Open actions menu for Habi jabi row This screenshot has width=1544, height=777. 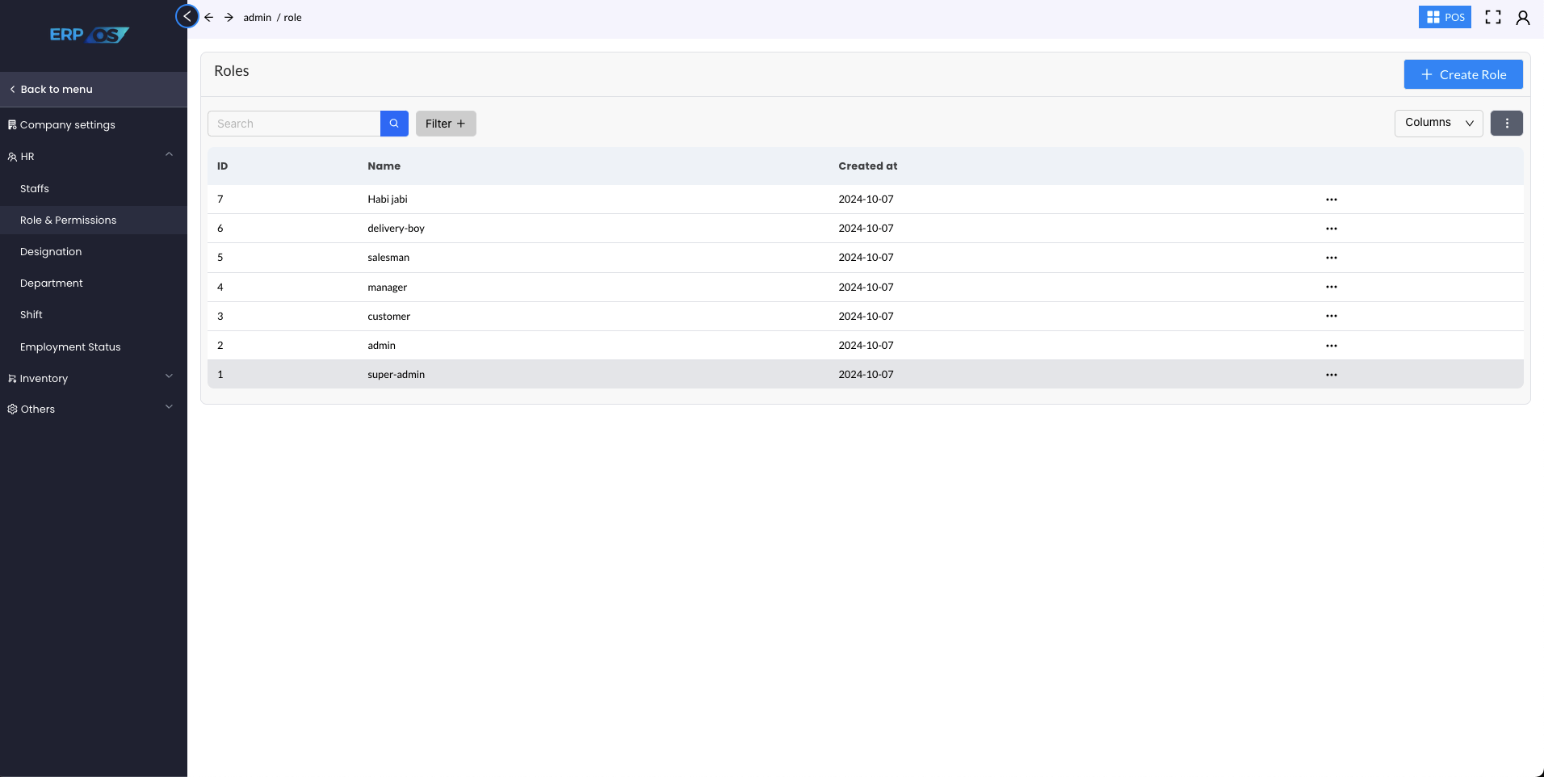(x=1331, y=199)
